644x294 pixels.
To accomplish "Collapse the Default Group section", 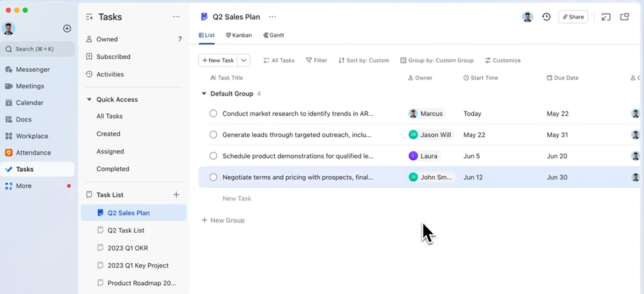I will coord(204,94).
